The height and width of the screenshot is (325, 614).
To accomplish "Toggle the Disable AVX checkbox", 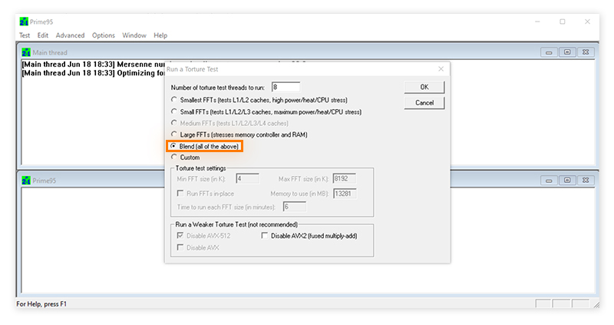I will tap(180, 247).
